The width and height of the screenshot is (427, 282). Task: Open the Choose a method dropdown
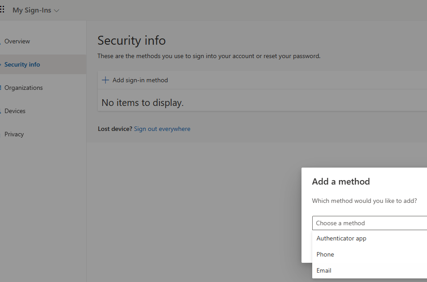click(x=369, y=223)
